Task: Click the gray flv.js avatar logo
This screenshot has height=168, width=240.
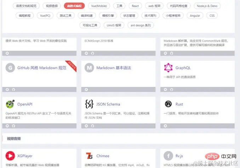Action: [x=168, y=156]
